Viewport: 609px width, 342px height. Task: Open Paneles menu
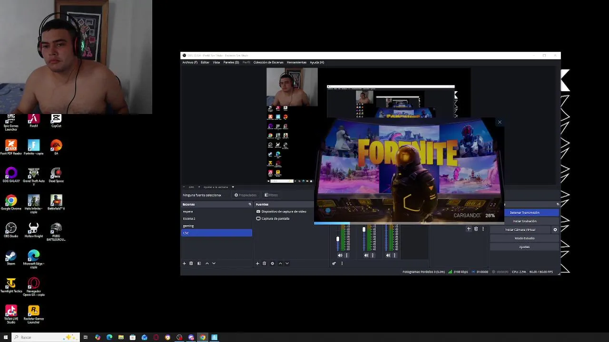(x=231, y=62)
